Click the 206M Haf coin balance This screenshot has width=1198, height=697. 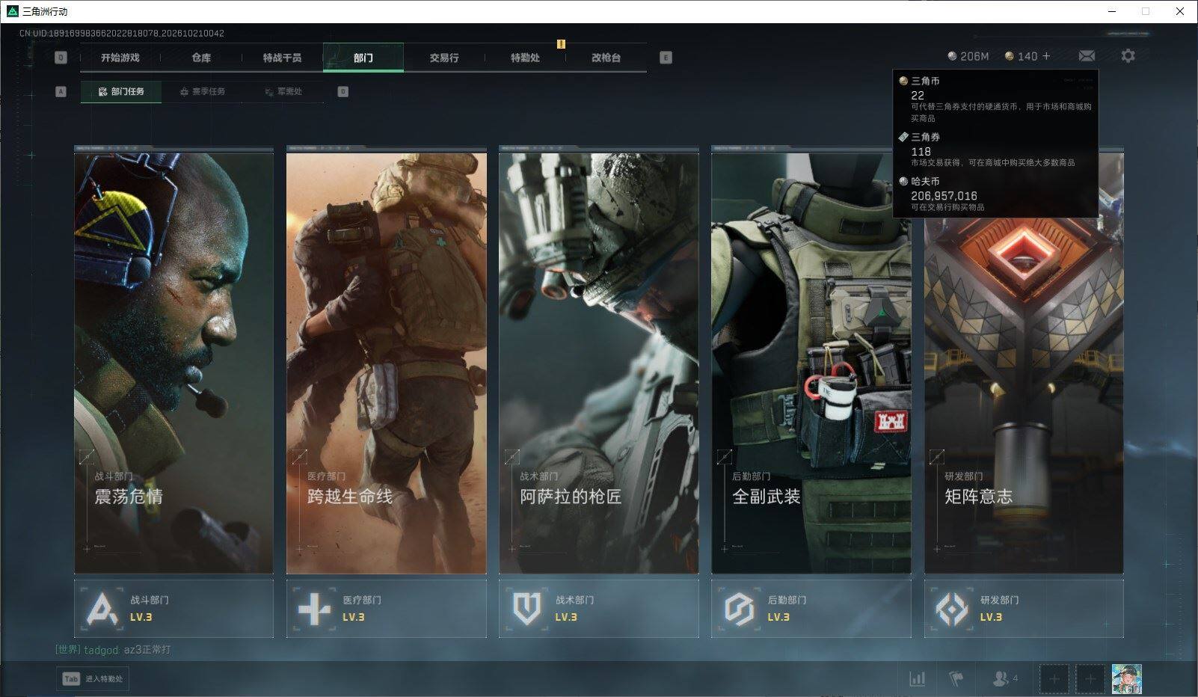pos(968,56)
